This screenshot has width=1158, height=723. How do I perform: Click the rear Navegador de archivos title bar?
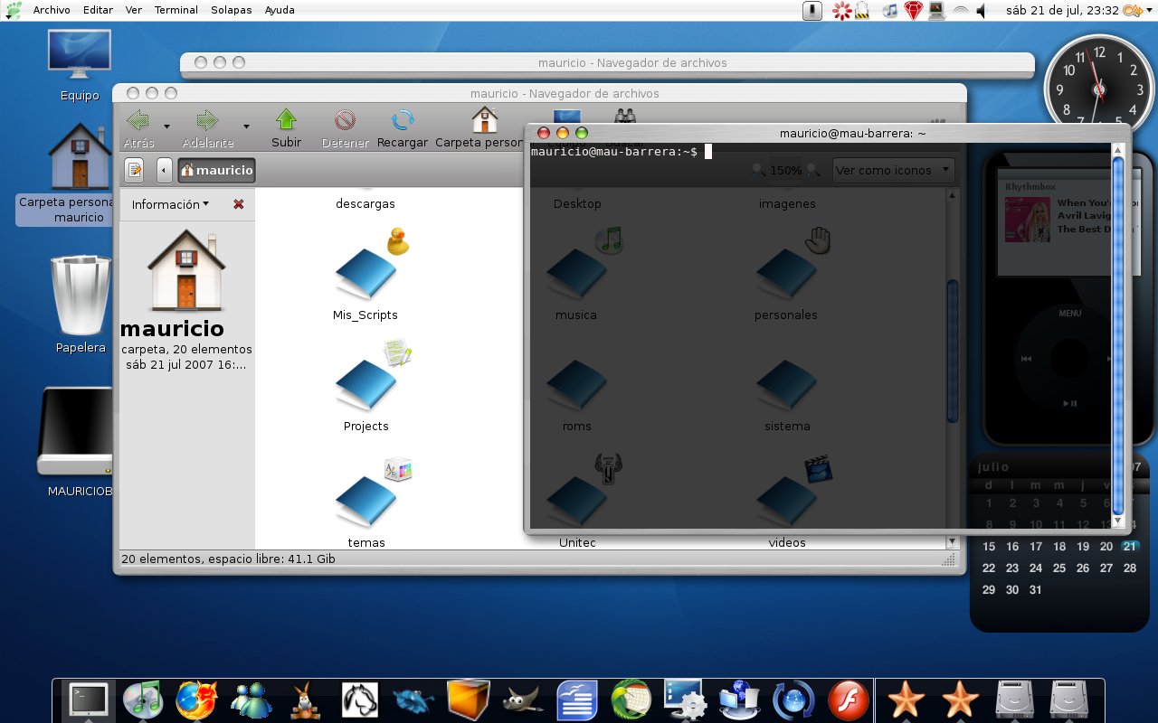point(607,62)
